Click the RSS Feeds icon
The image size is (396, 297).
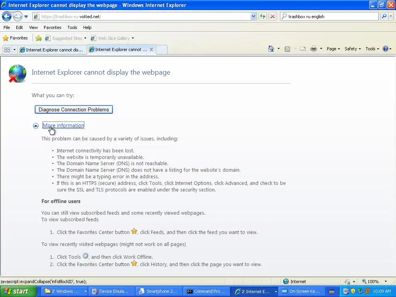click(x=287, y=49)
